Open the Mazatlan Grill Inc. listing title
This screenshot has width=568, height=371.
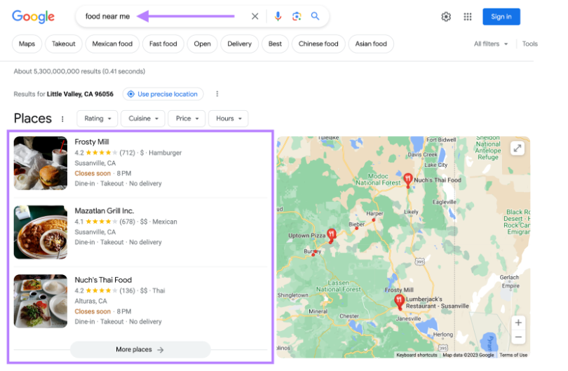(x=104, y=211)
